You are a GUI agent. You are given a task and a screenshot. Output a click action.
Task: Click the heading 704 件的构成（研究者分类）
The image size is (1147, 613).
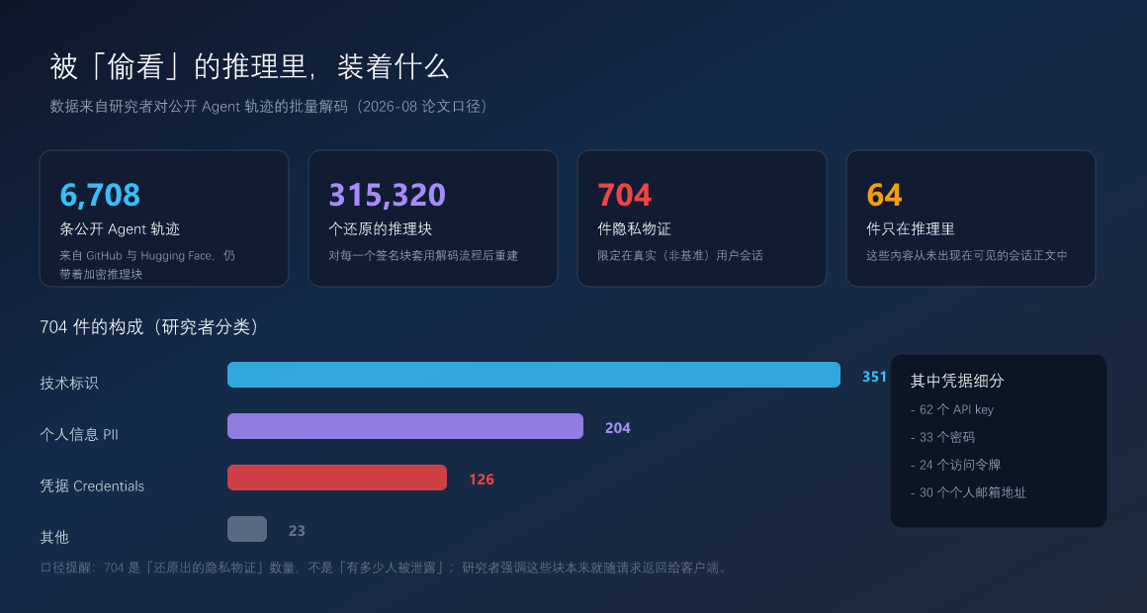(152, 327)
